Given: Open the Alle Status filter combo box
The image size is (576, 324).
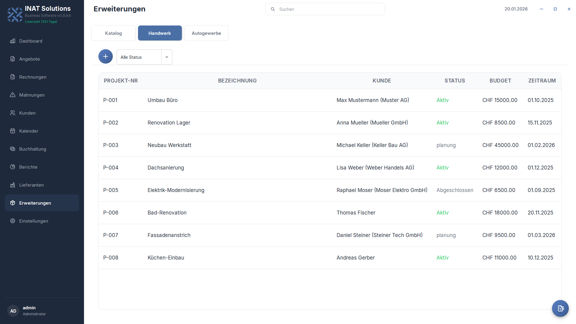Looking at the screenshot, I should (x=139, y=57).
